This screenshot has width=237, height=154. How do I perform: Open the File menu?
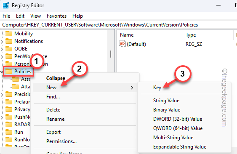point(6,16)
